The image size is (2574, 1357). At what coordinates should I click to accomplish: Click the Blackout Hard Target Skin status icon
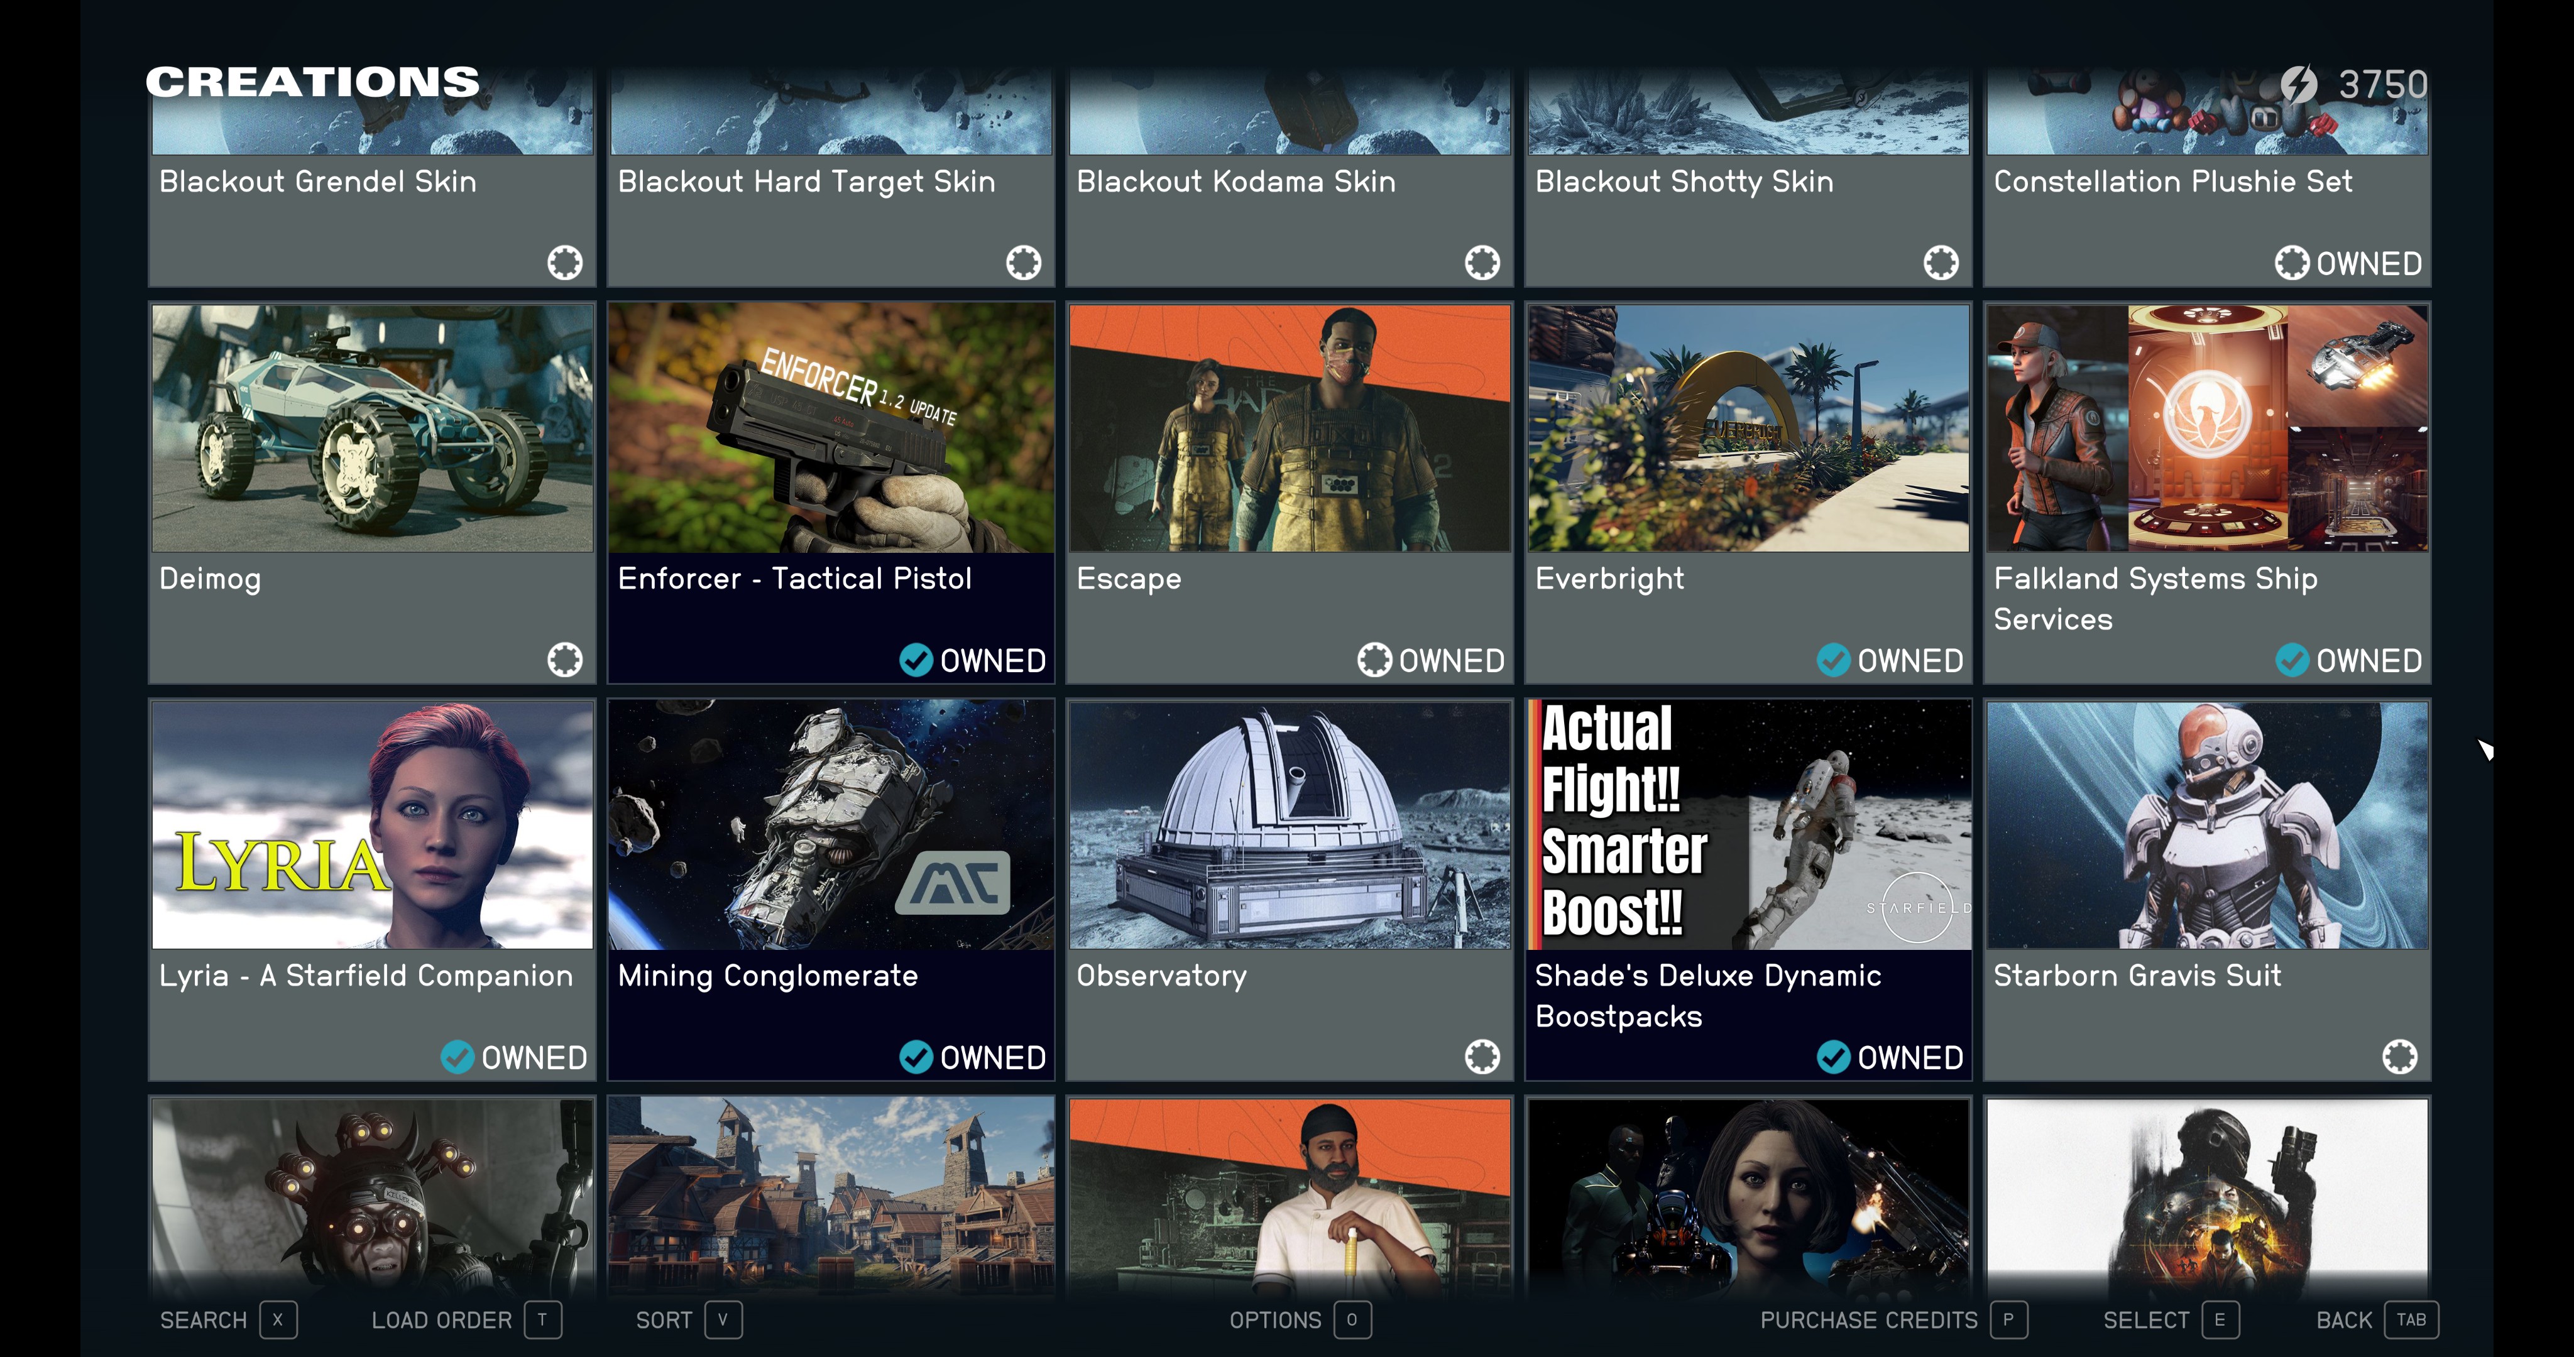[x=1023, y=263]
